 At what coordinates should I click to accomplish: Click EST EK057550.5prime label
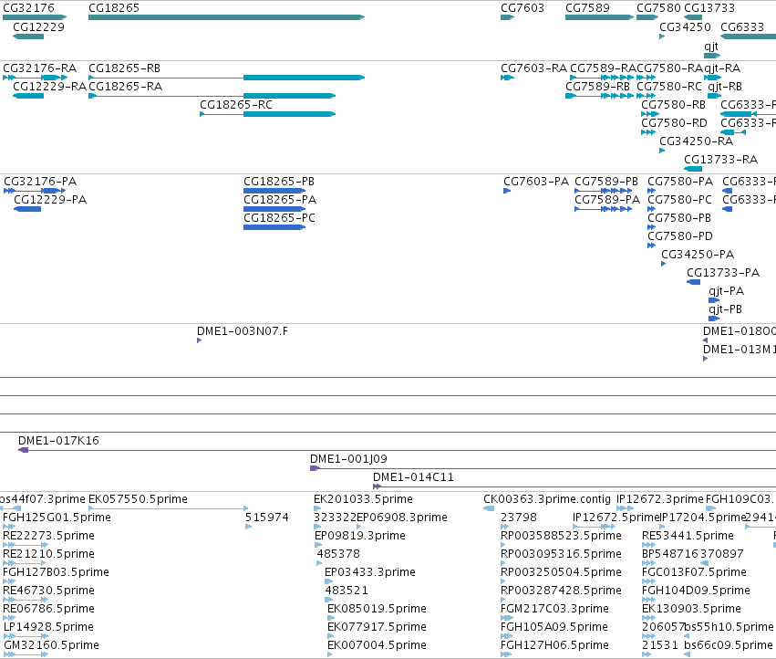pos(138,499)
